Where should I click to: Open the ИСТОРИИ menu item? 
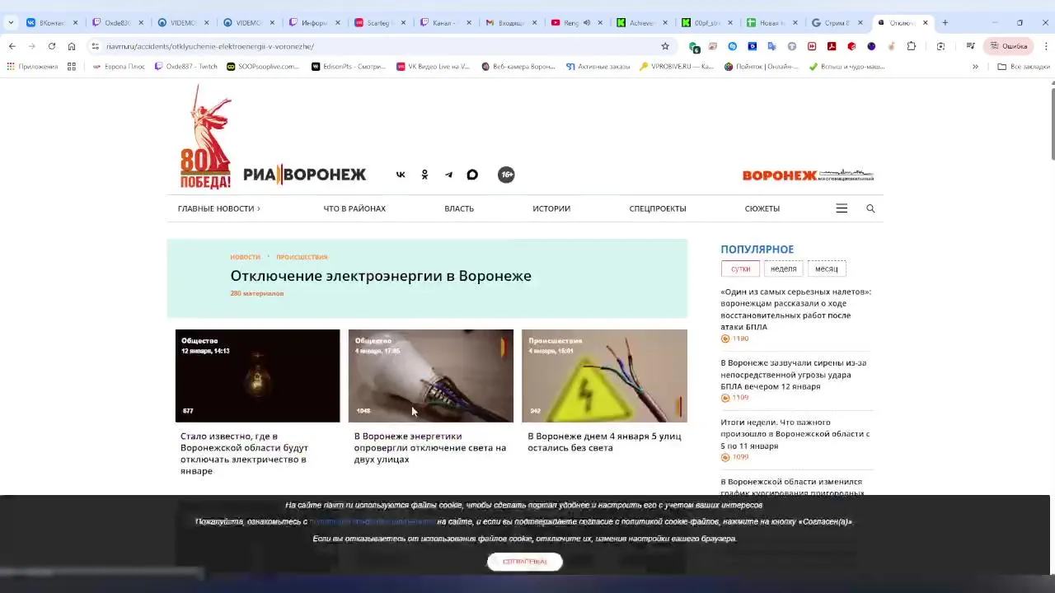coord(551,208)
